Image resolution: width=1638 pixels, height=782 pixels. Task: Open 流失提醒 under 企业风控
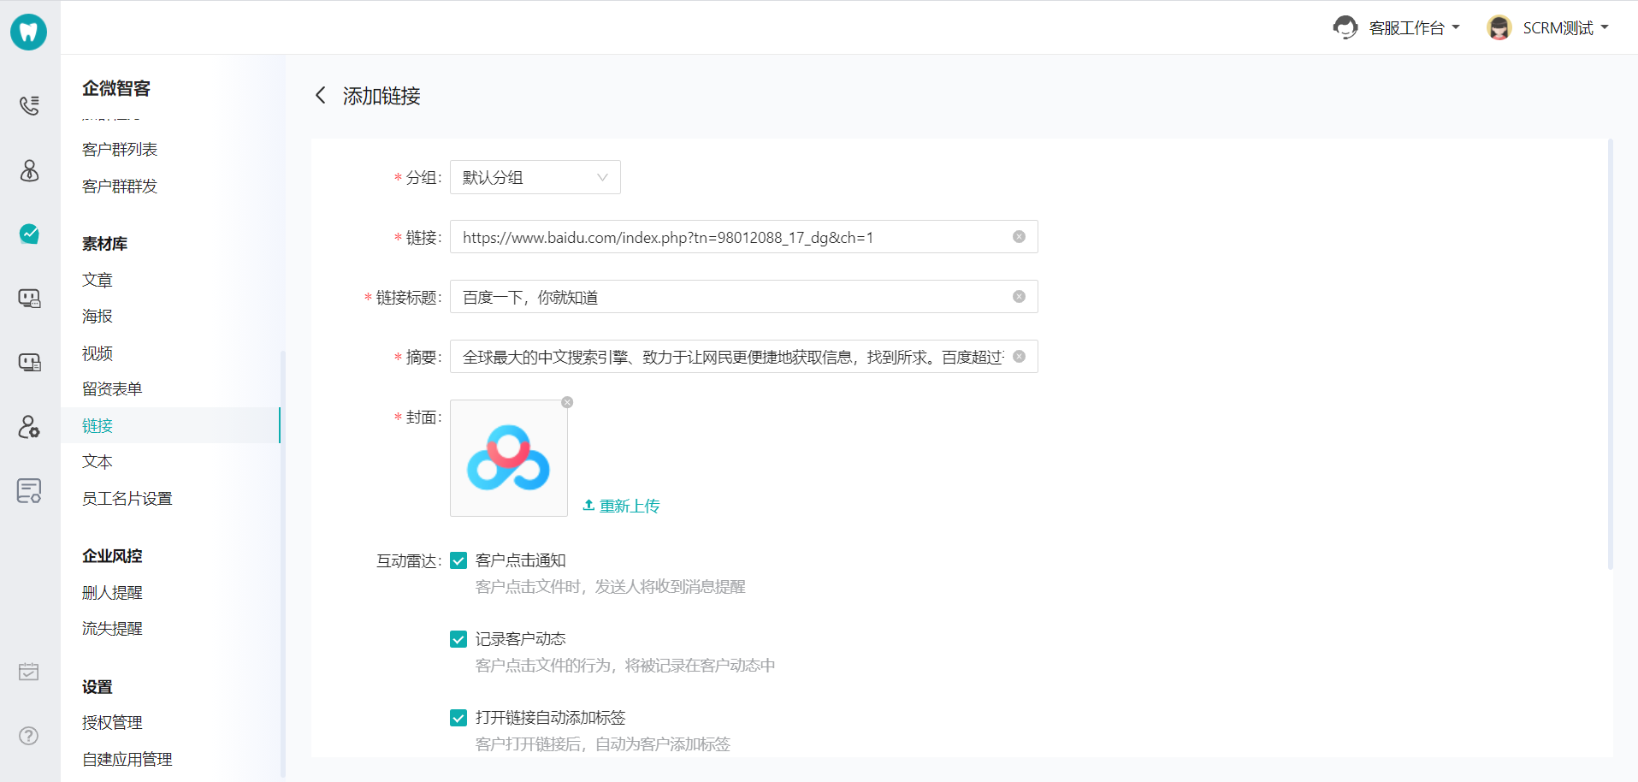112,629
